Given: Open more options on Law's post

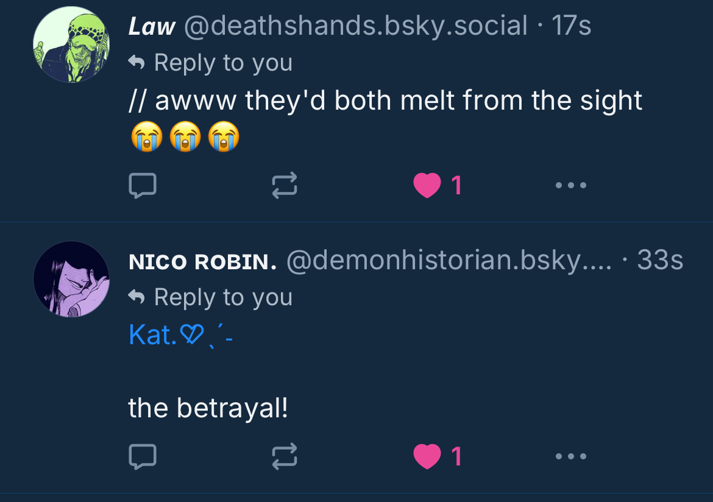Looking at the screenshot, I should (x=571, y=185).
